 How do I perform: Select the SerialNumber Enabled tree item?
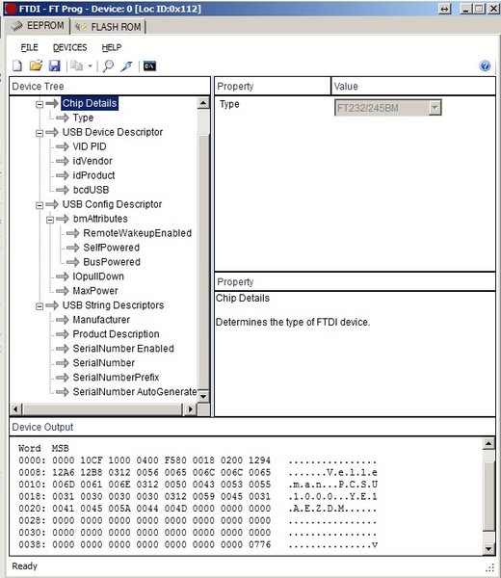[x=123, y=349]
